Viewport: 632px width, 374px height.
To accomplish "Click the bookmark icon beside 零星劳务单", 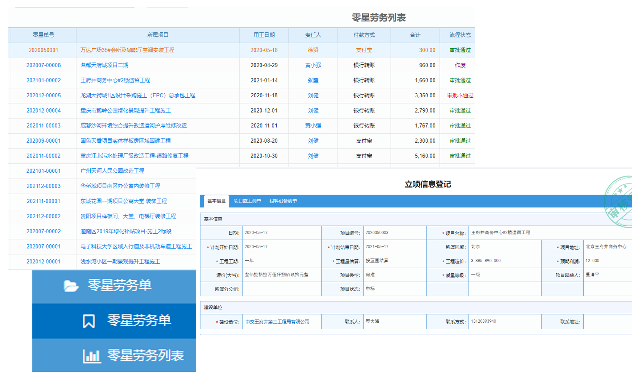I will (x=88, y=321).
